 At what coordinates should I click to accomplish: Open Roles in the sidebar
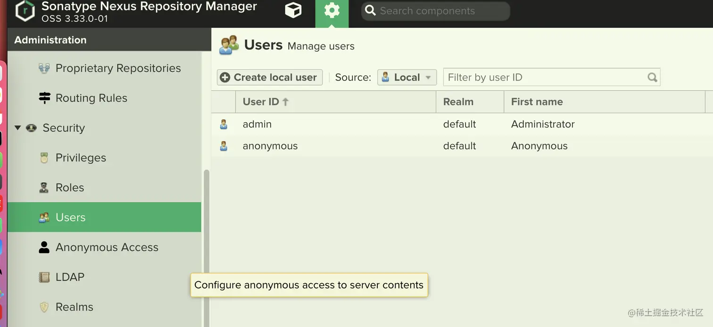[x=70, y=188]
